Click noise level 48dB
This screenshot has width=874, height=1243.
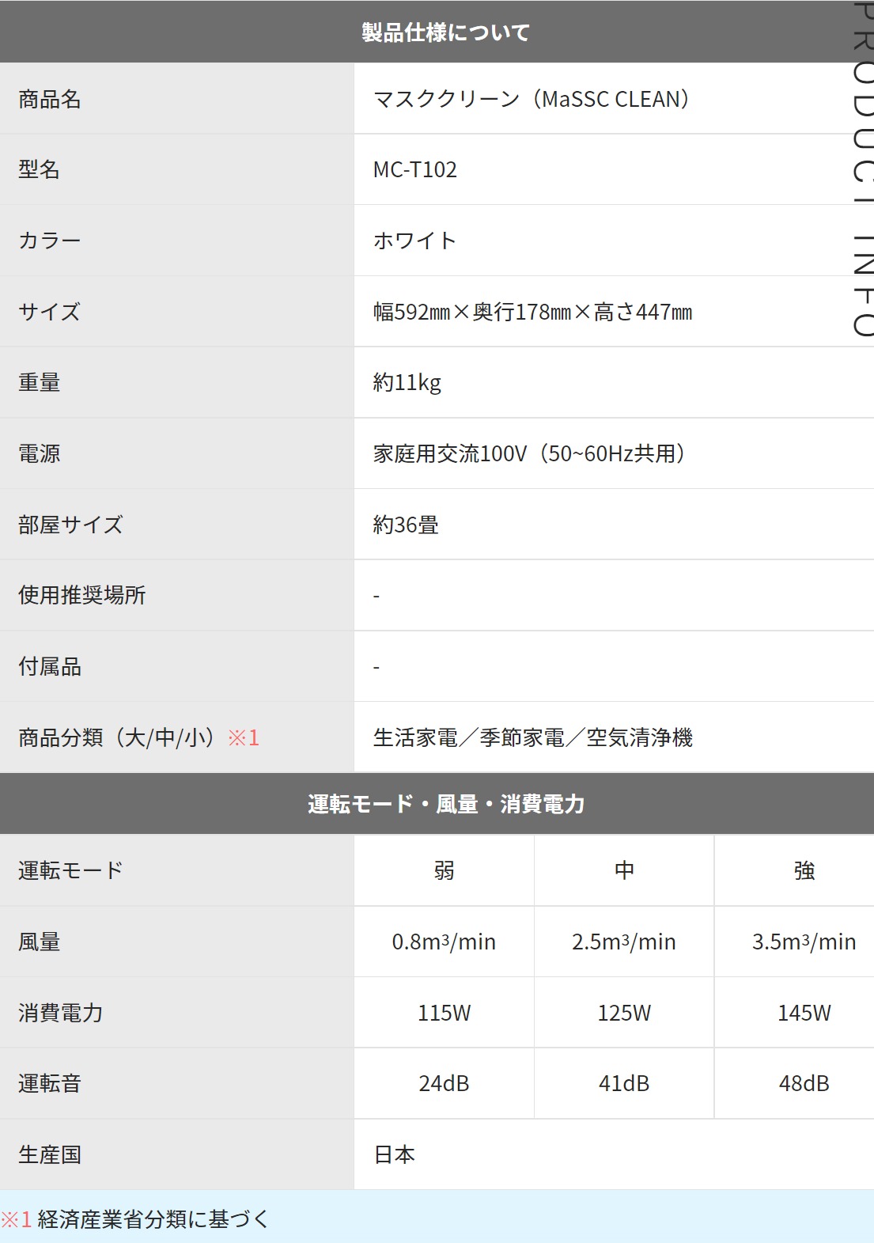(804, 1084)
